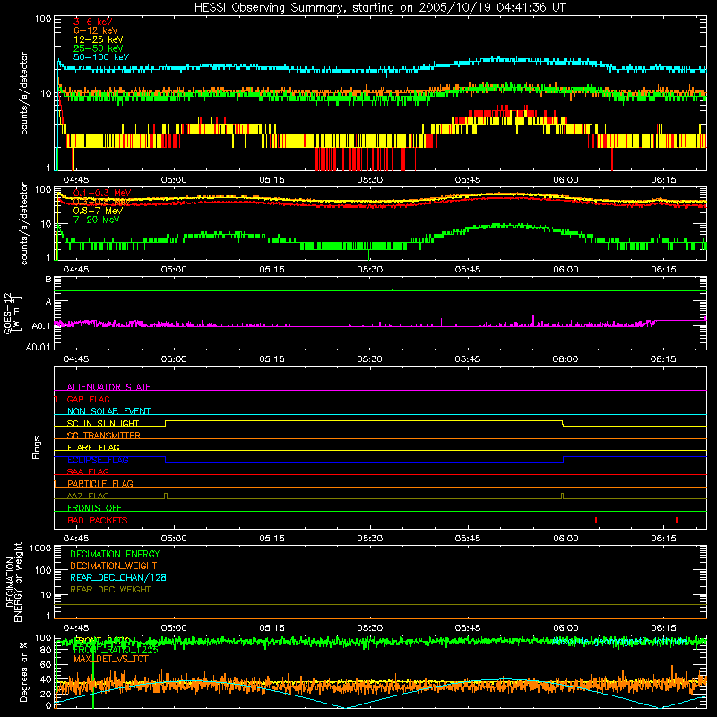Viewport: 717px width, 717px height.
Task: Select the orange 6-12 keV legend label
Action: pos(96,30)
